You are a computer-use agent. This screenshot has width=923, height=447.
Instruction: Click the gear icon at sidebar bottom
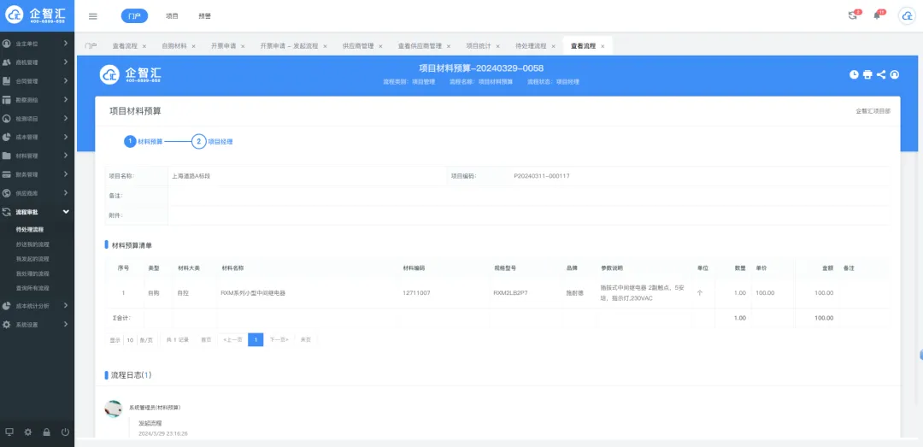27,432
